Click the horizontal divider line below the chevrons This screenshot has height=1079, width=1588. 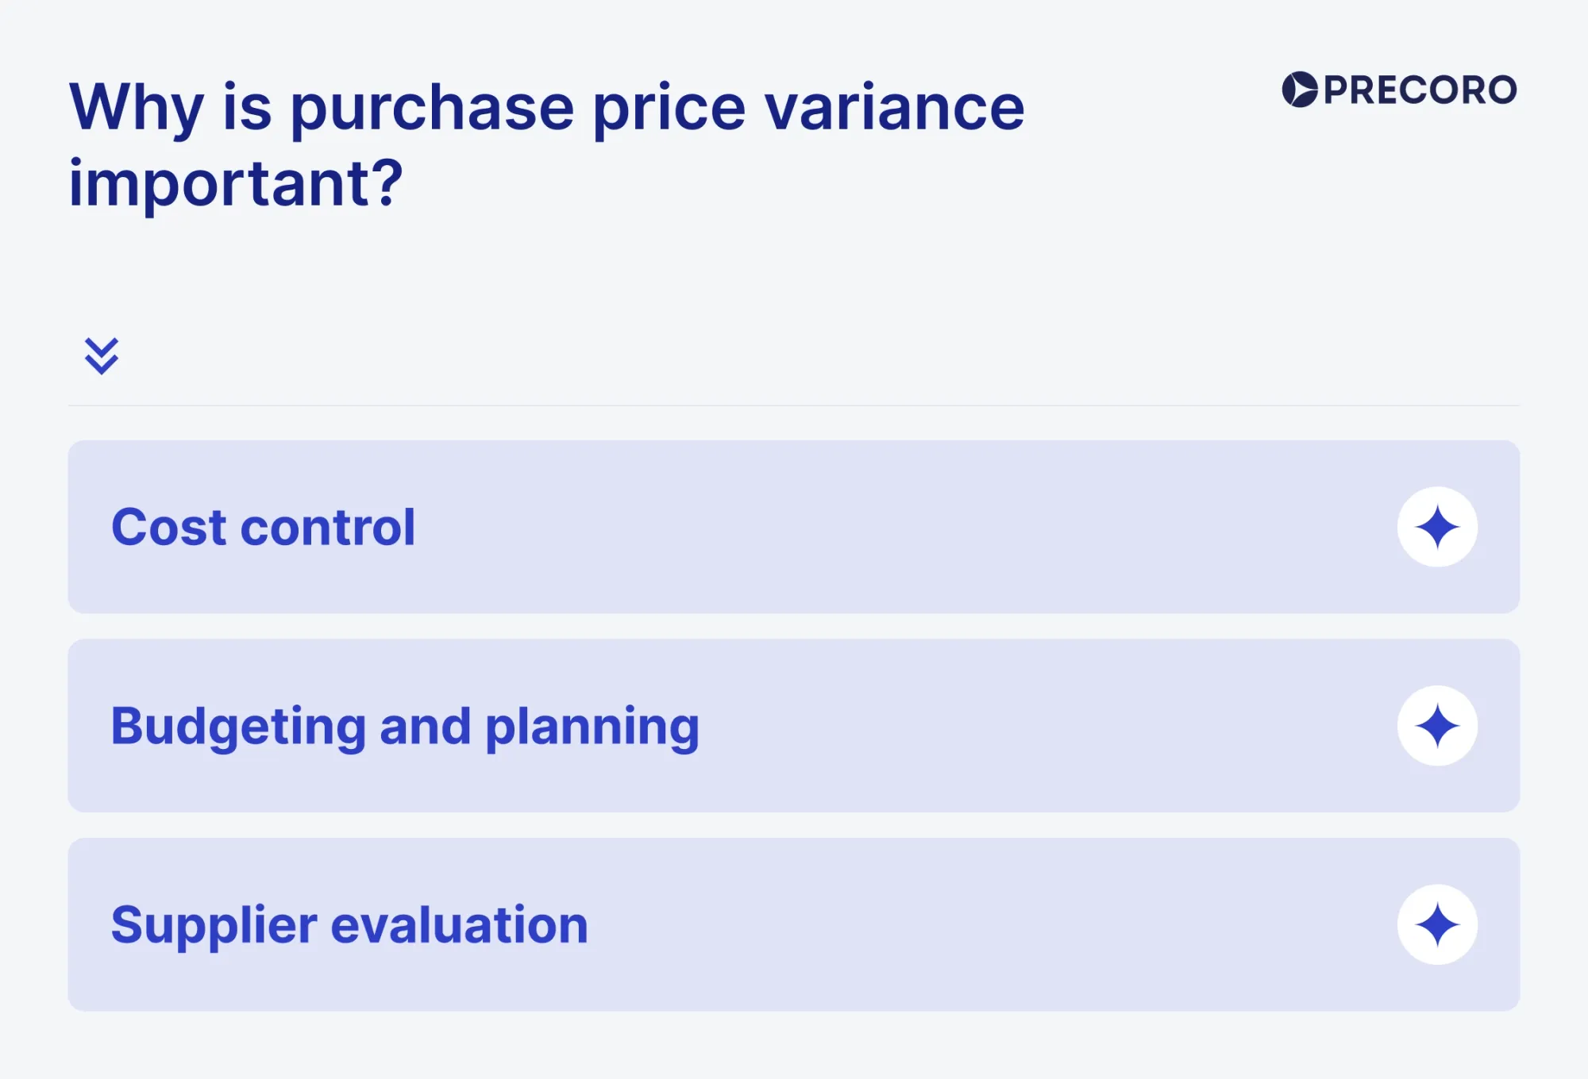[x=794, y=405]
